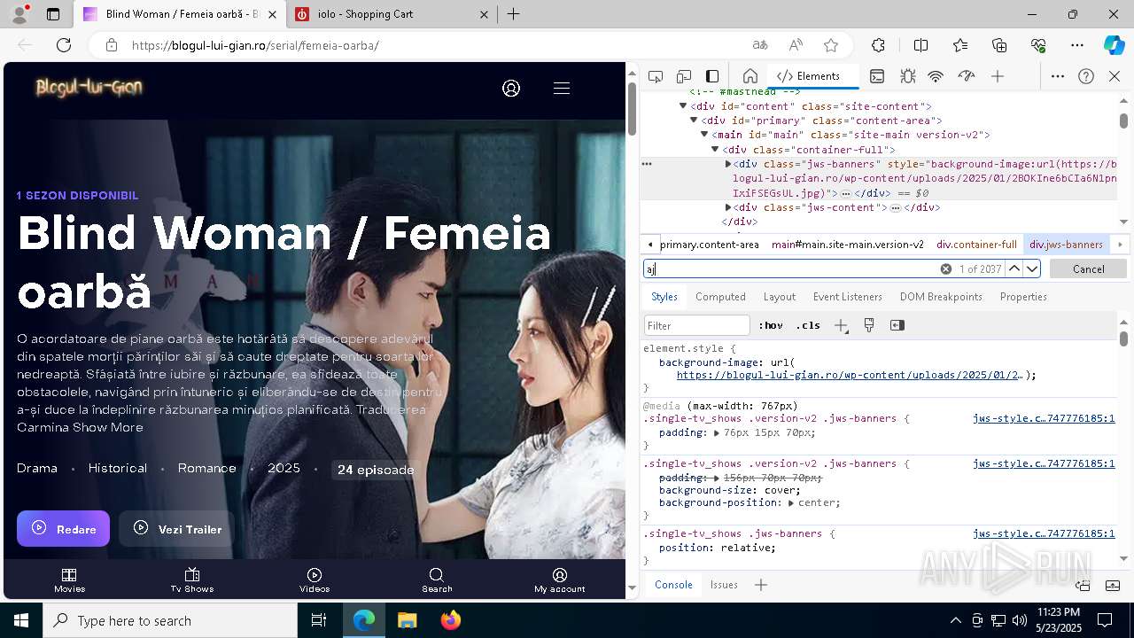
Task: Open the DevTools Welcome home tab
Action: (x=750, y=76)
